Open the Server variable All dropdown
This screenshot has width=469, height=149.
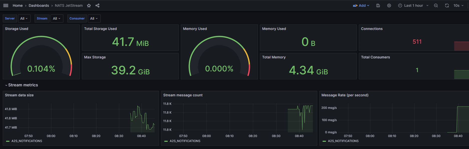coord(24,18)
